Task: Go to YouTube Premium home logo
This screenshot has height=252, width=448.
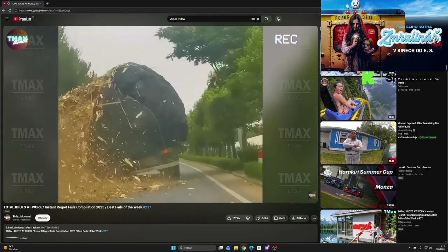Action: [22, 19]
